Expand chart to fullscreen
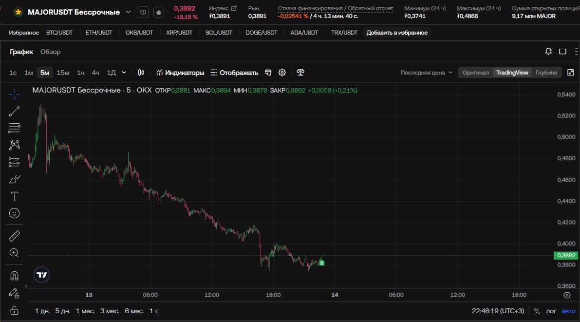The width and height of the screenshot is (580, 322). 571,73
